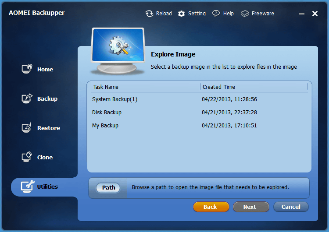Click the Home monitor icon in sidebar
Image resolution: width=329 pixels, height=232 pixels.
[27, 69]
